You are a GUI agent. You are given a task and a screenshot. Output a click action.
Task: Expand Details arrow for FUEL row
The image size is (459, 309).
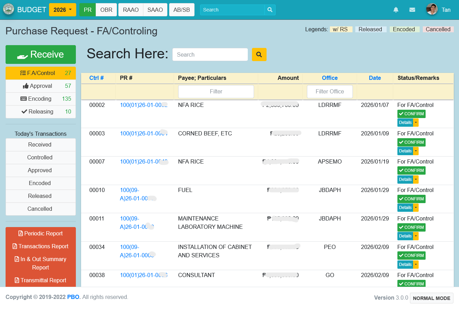pyautogui.click(x=416, y=208)
